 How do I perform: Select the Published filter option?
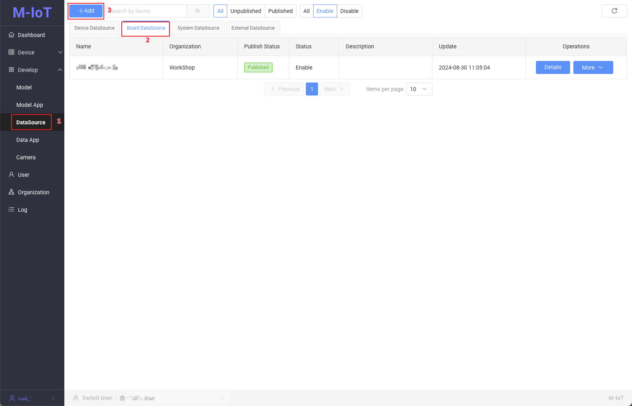pos(280,11)
